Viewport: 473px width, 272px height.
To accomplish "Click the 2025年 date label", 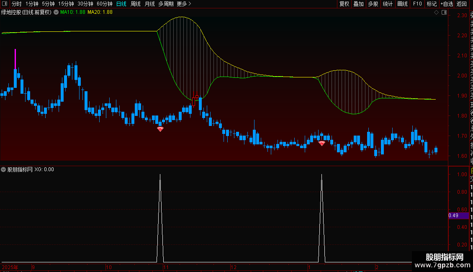I will pyautogui.click(x=10, y=267).
